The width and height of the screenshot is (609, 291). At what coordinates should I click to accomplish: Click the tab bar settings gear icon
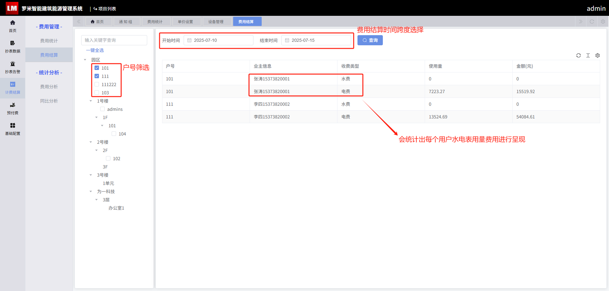point(603,22)
